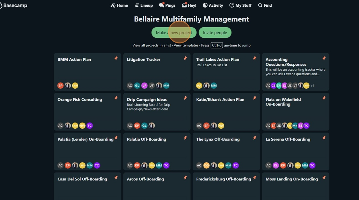Unpin the Arcos Off-Boarding project

coord(185,178)
